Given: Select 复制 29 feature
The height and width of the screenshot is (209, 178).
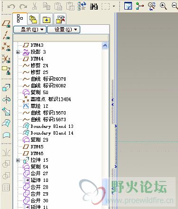Looking at the screenshot, I should [x=39, y=140].
